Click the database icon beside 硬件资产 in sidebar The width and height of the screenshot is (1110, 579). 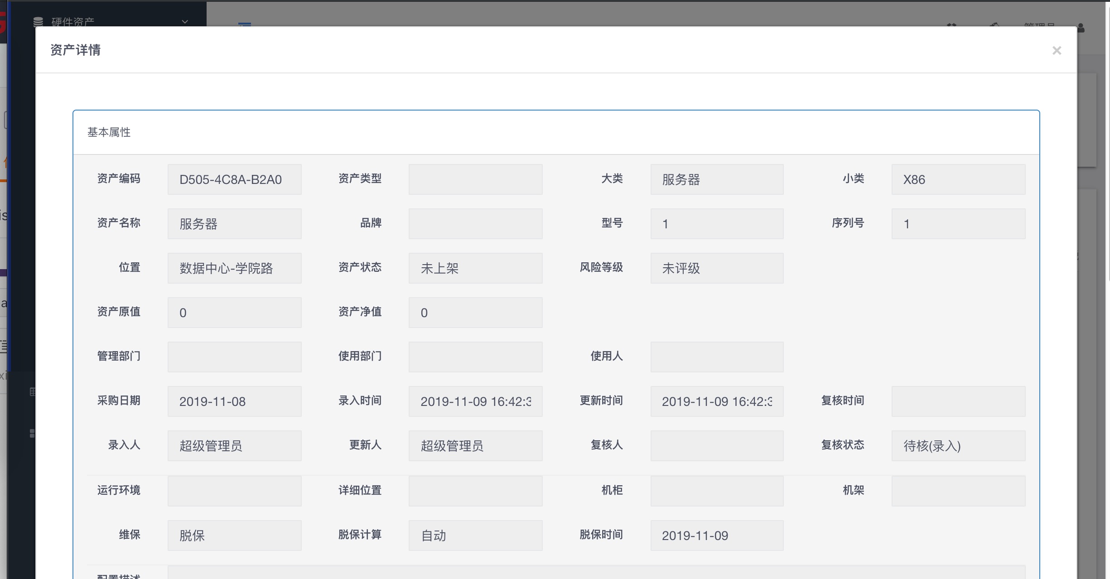pos(38,21)
